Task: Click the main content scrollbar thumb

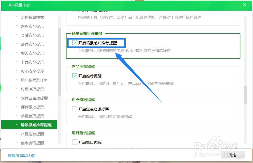Action: [245, 95]
